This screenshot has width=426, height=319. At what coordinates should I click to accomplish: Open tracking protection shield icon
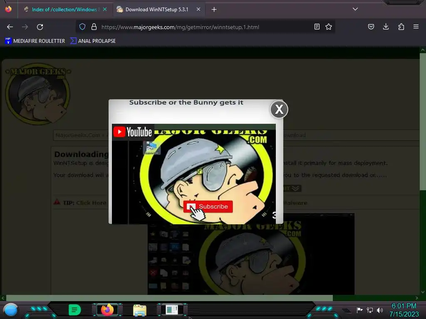[x=82, y=27]
